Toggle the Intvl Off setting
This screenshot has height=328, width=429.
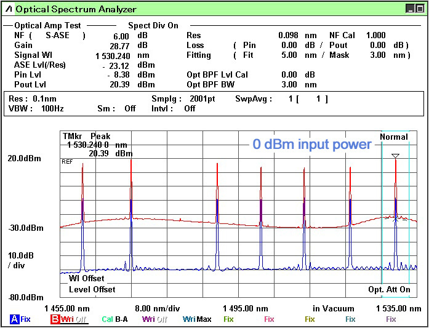(173, 108)
